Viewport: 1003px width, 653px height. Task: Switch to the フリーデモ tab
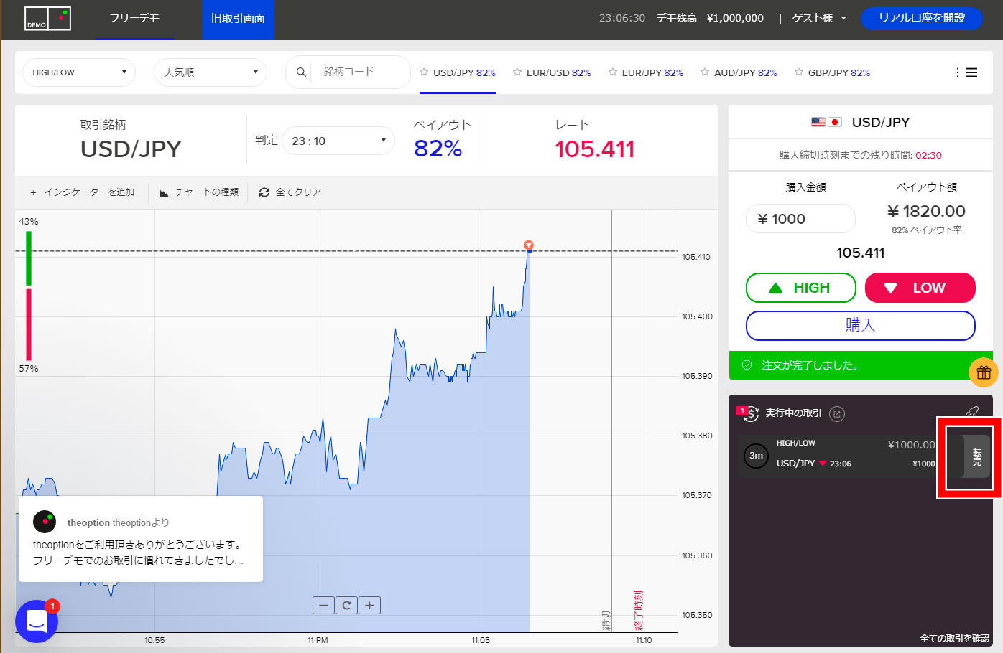(x=134, y=19)
